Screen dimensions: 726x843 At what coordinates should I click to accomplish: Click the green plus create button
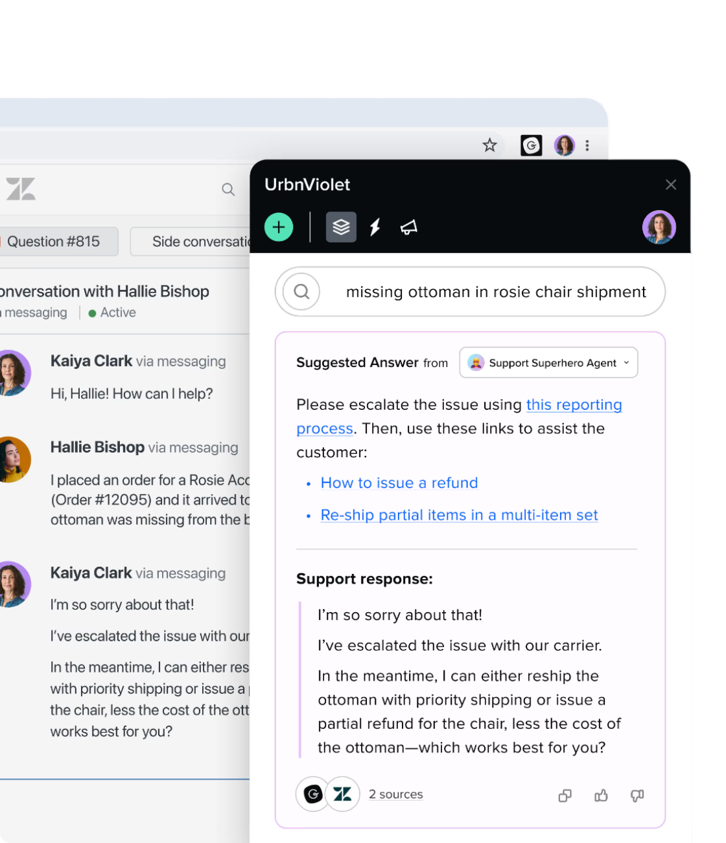[279, 228]
